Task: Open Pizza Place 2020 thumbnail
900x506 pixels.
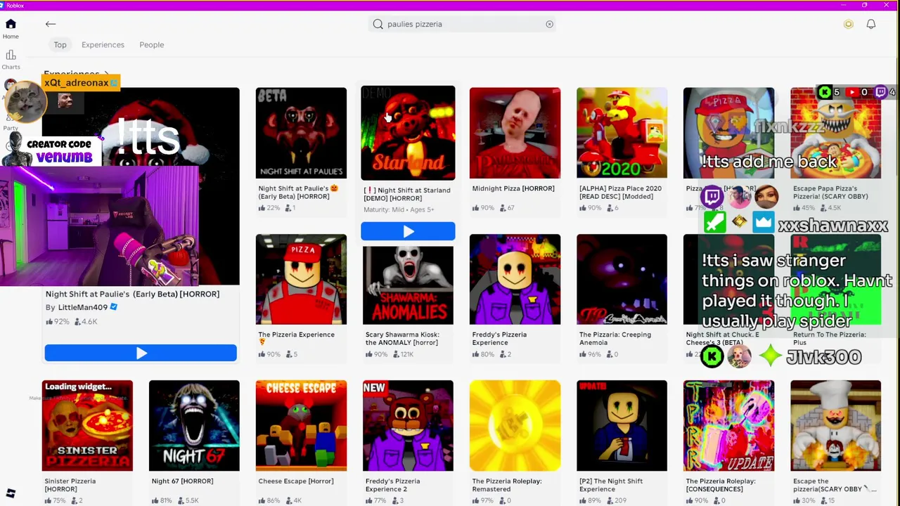Action: click(622, 133)
